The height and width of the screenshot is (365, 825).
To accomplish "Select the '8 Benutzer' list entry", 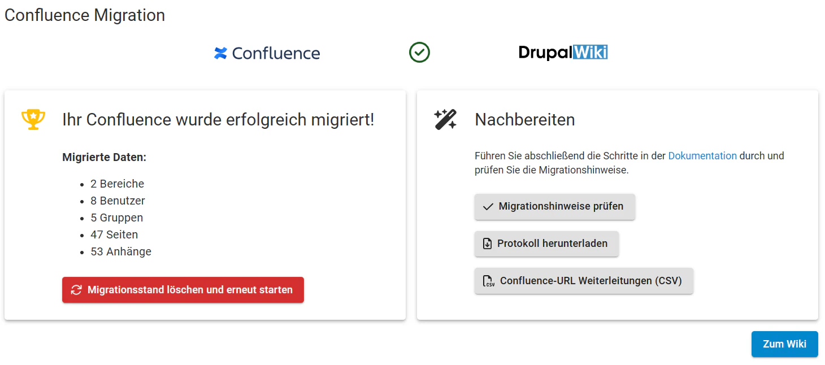I will (x=117, y=201).
